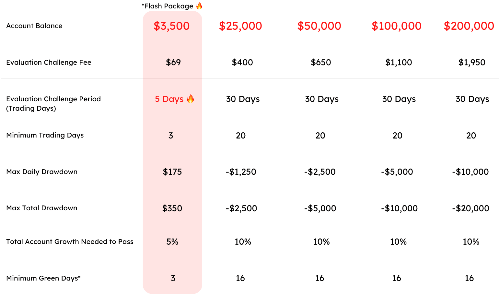This screenshot has width=499, height=299.
Task: Select the $25,000 account balance
Action: point(240,26)
